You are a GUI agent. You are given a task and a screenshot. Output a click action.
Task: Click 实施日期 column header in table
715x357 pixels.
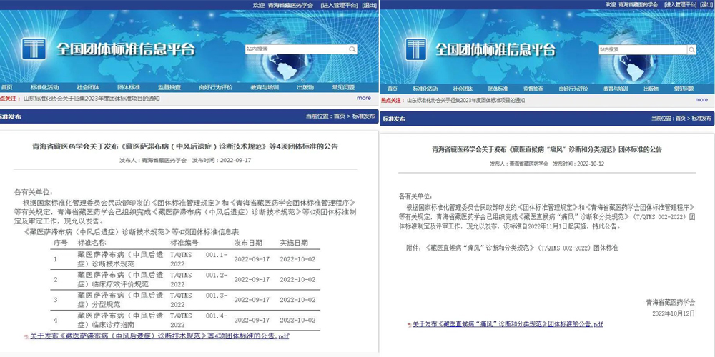pyautogui.click(x=294, y=243)
